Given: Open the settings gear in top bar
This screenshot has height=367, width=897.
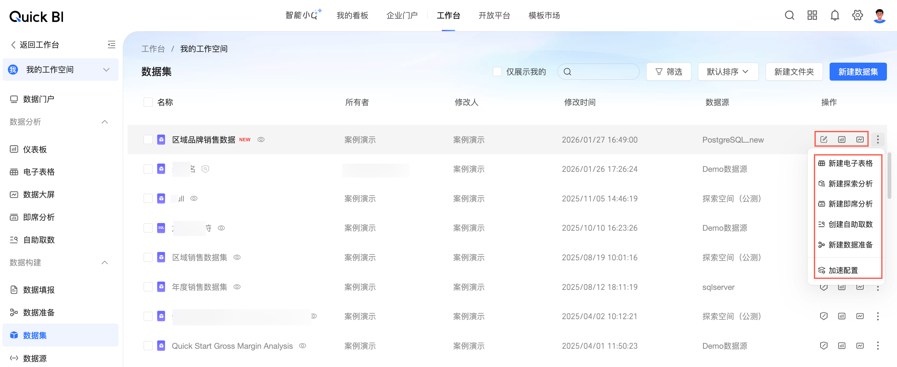Looking at the screenshot, I should point(857,15).
